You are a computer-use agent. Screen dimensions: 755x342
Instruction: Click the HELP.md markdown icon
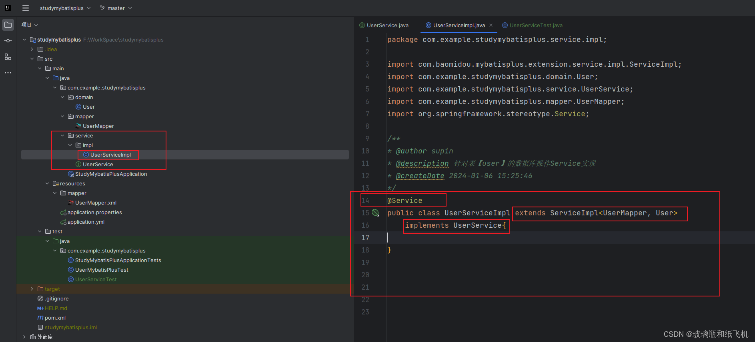point(40,308)
